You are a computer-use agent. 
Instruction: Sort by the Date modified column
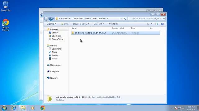point(118,28)
